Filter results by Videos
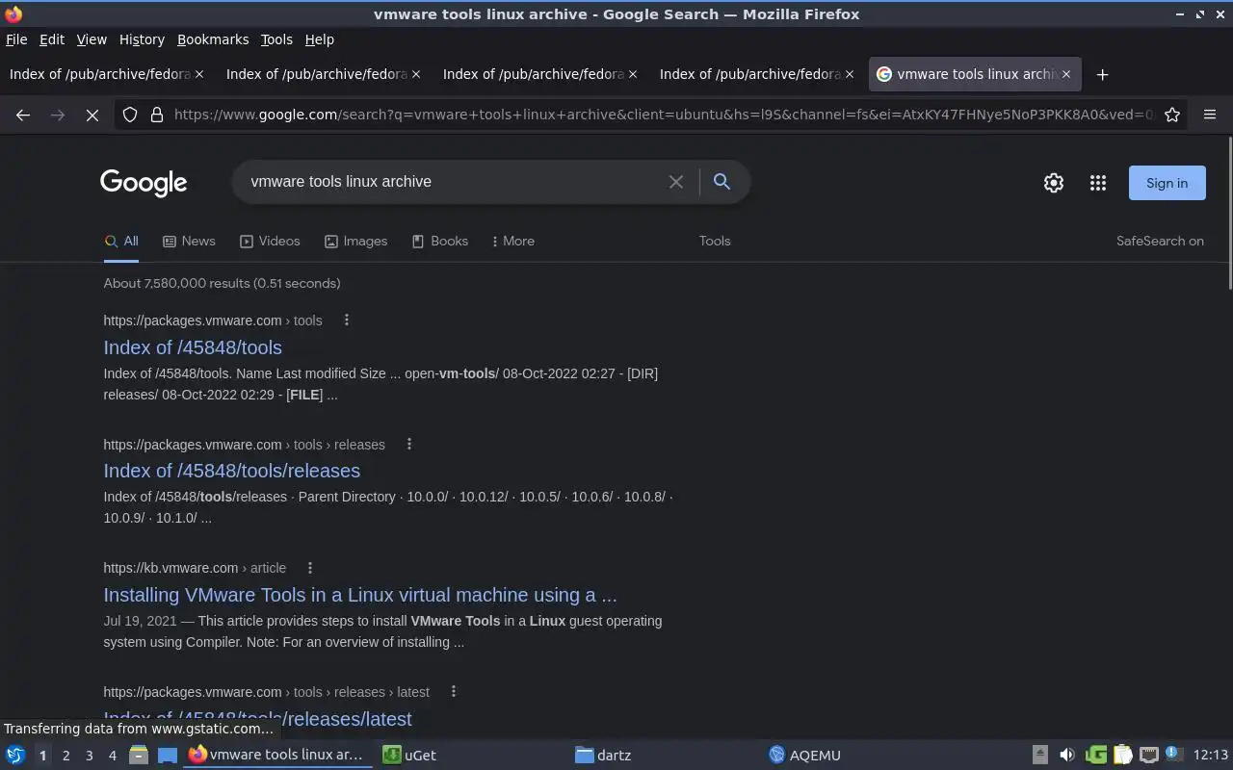Screen dimensions: 1233x770 [x=270, y=242]
